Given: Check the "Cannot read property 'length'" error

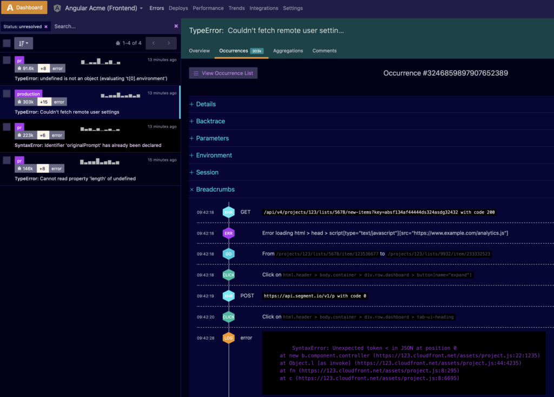Looking at the screenshot, I should 6,160.
